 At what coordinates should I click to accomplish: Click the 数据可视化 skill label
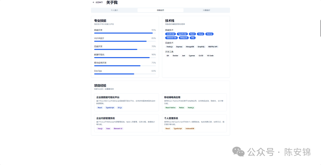tap(99, 55)
